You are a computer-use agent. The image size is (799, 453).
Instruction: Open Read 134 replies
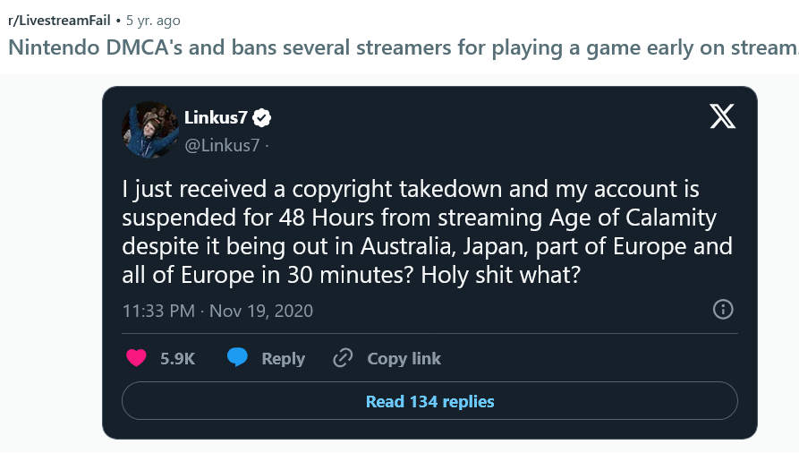coord(429,402)
